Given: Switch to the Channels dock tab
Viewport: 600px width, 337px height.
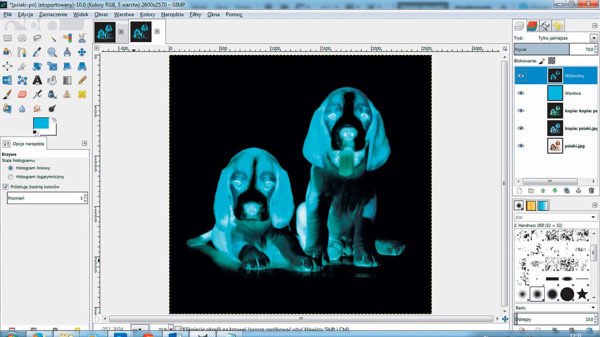Looking at the screenshot, I should click(x=532, y=26).
